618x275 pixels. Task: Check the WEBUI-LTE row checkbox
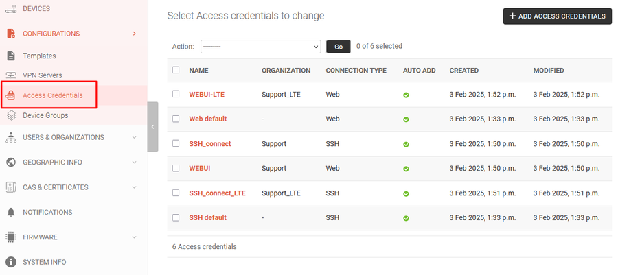[176, 94]
